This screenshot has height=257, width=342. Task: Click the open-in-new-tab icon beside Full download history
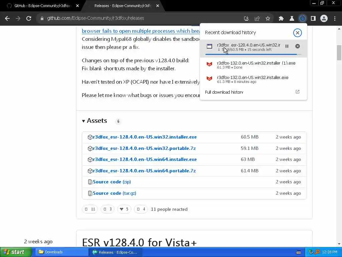point(298,92)
